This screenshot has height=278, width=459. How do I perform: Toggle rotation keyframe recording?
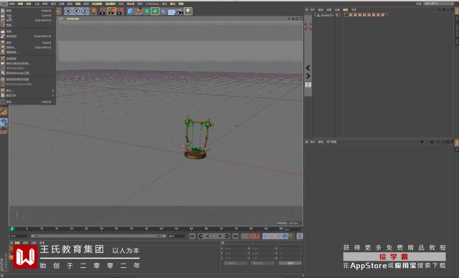tap(279, 236)
